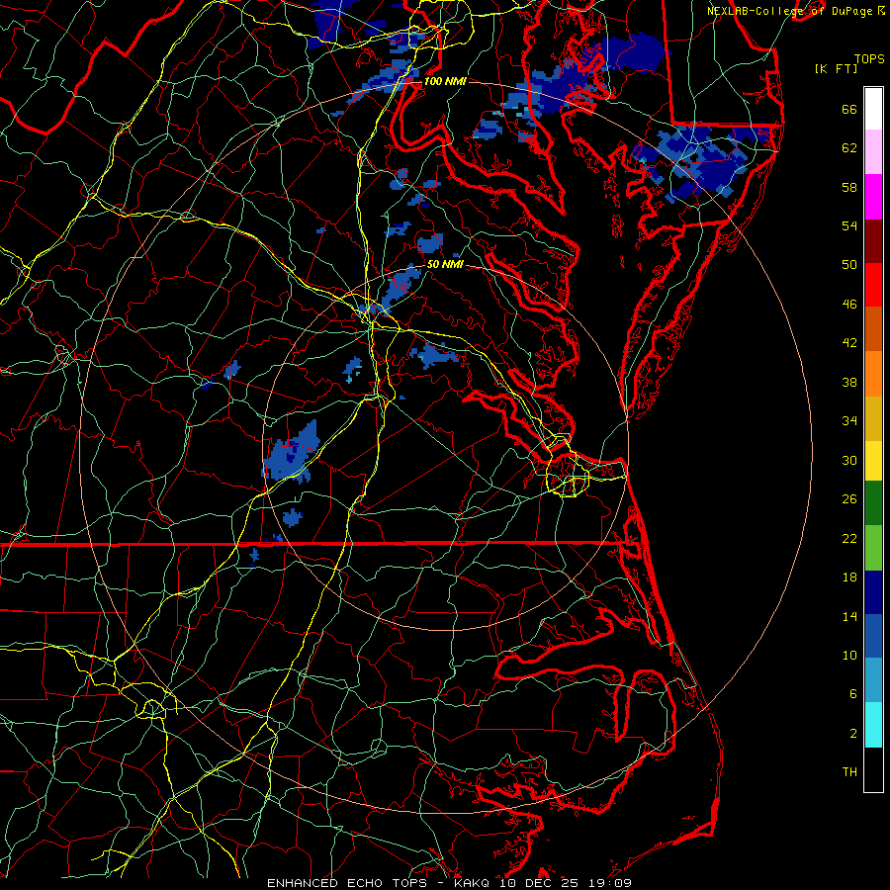Click the legend value "6"
This screenshot has height=890, width=890.
point(853,694)
